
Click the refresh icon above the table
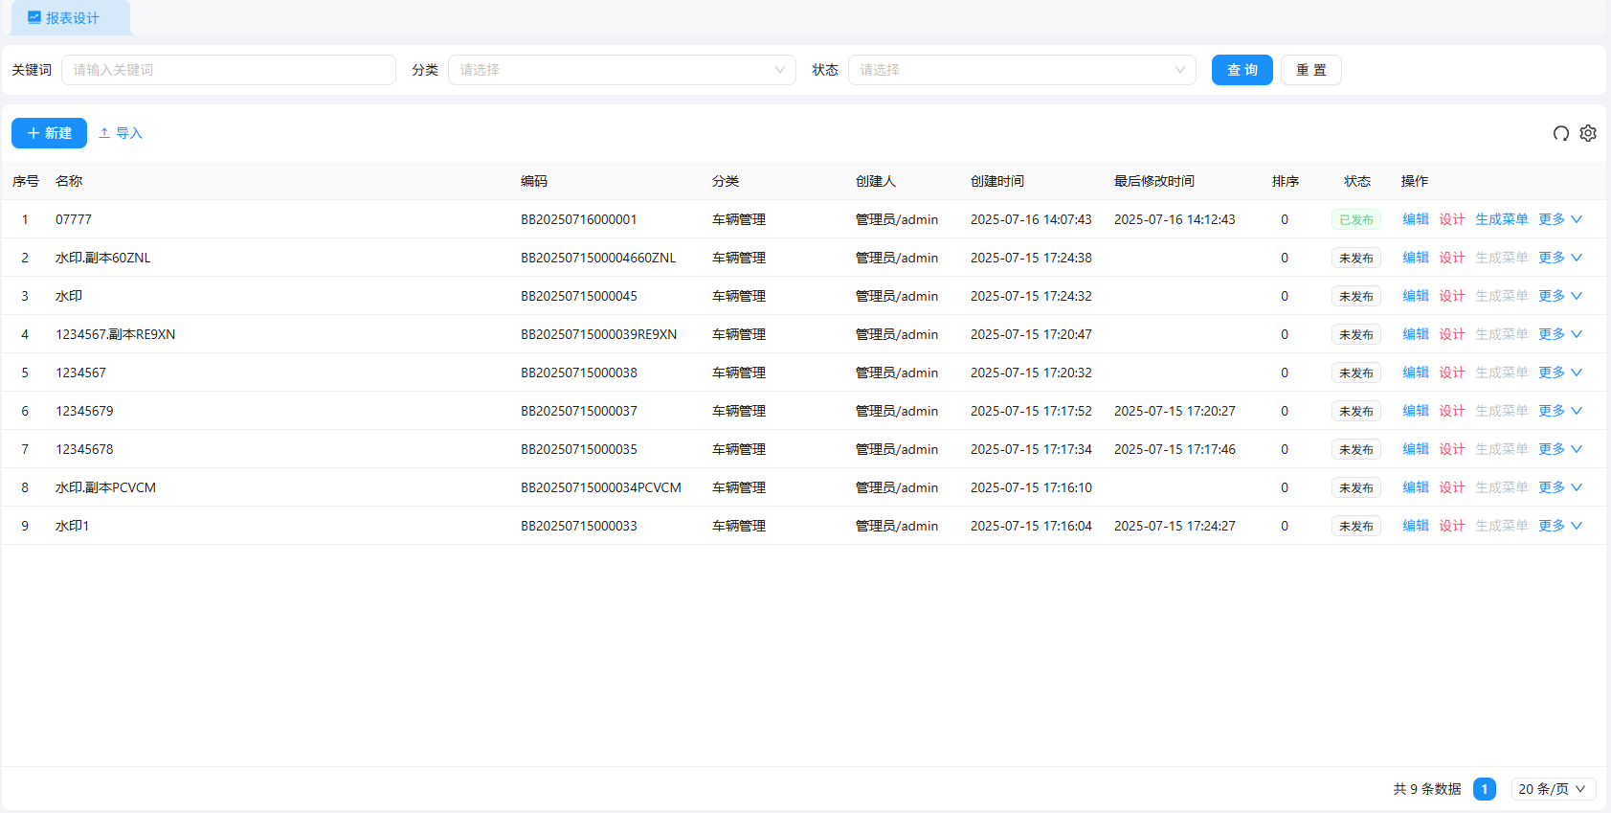pyautogui.click(x=1560, y=133)
